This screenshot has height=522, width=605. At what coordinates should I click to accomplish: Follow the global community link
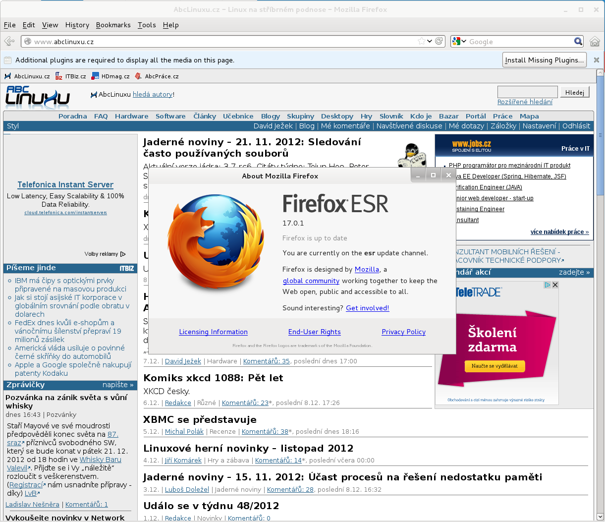coord(311,281)
